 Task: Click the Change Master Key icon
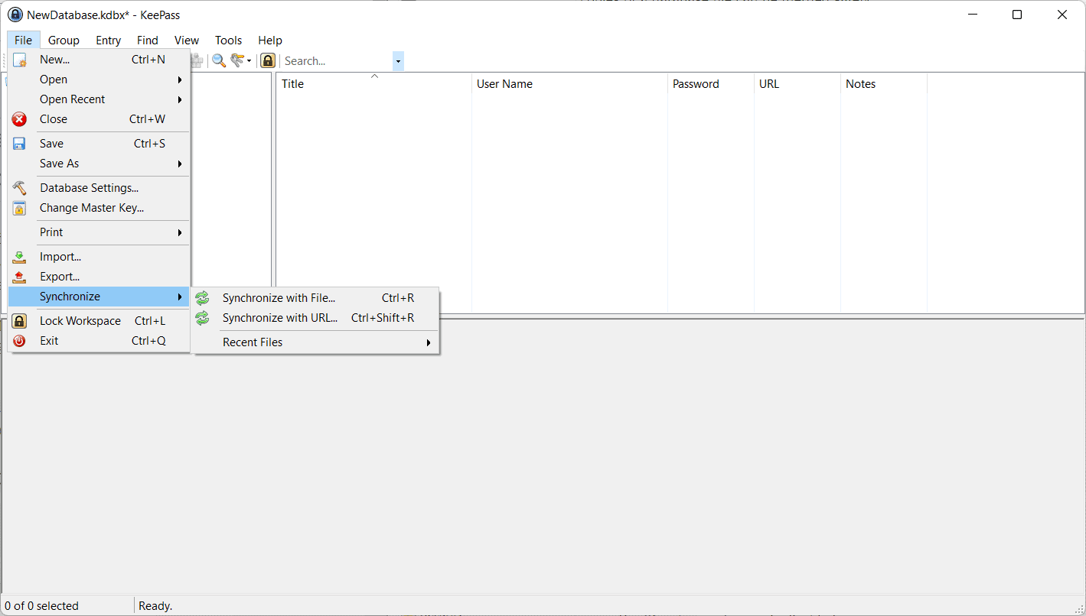20,208
